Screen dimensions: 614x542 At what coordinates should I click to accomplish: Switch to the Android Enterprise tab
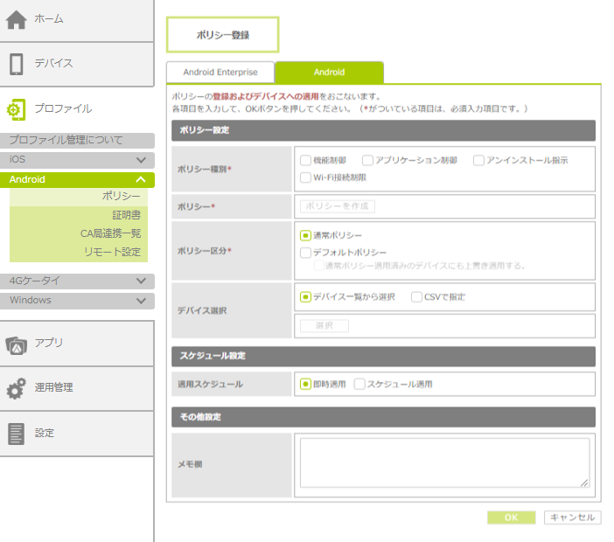point(220,73)
